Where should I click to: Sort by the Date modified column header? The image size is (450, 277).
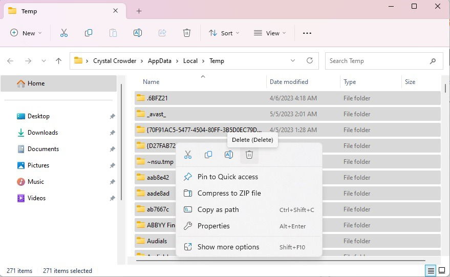tap(289, 82)
